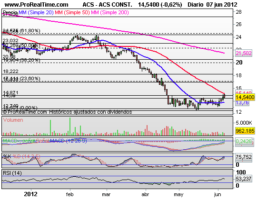Click the 07 jun 2012 date
Screen dimensions: 257x199
[x=222, y=5]
